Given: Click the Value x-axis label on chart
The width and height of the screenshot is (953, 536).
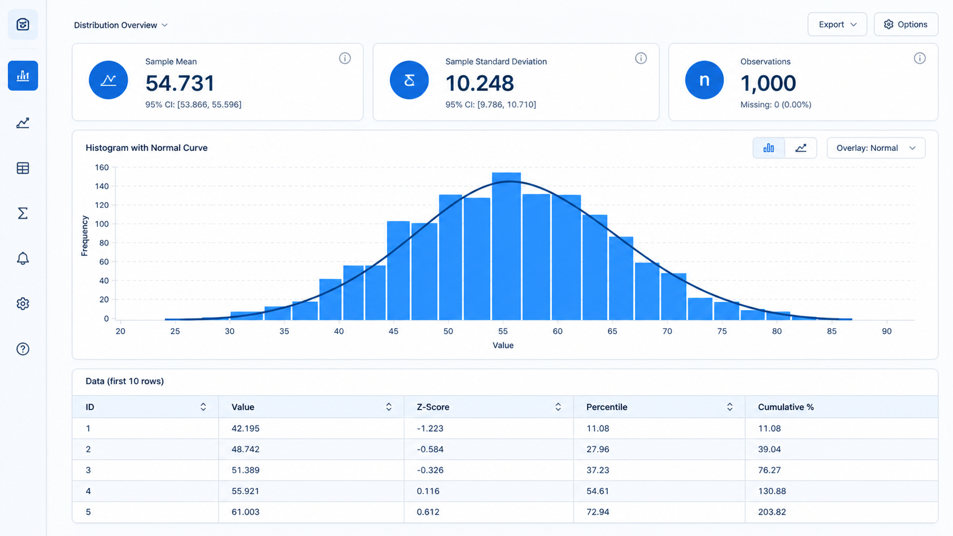Looking at the screenshot, I should pyautogui.click(x=503, y=345).
